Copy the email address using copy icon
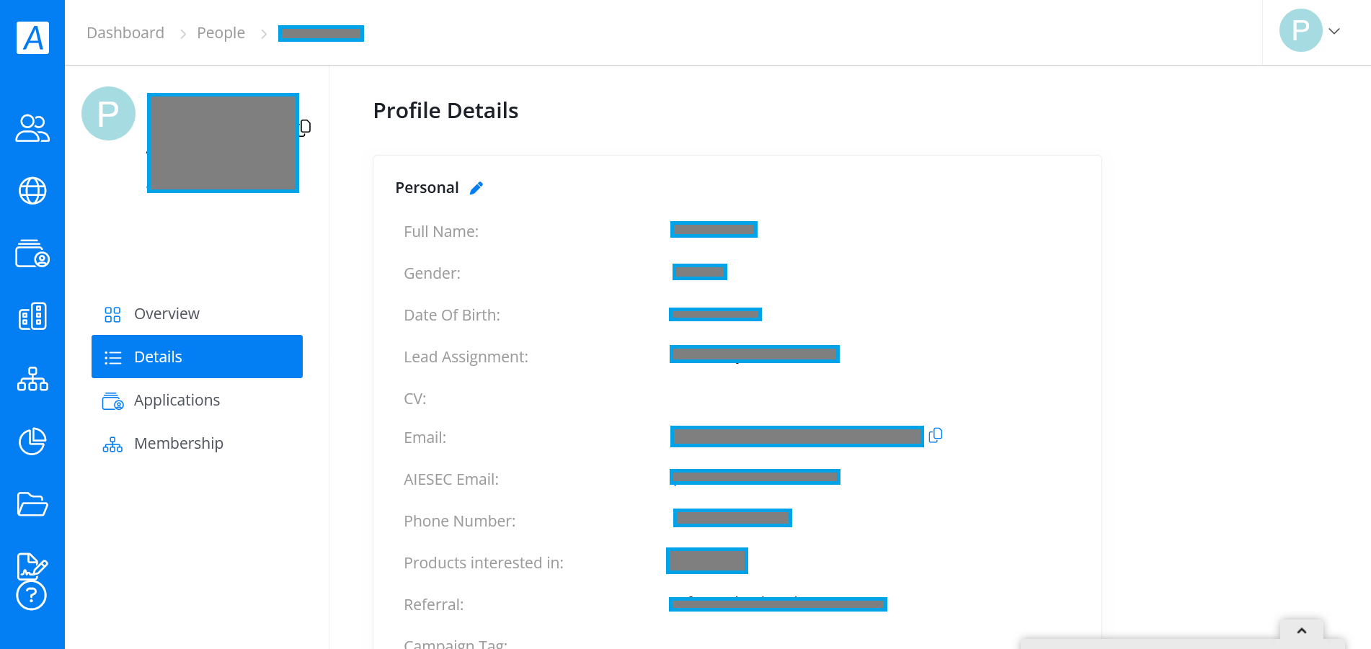Screen dimensions: 1371x649 coord(936,435)
